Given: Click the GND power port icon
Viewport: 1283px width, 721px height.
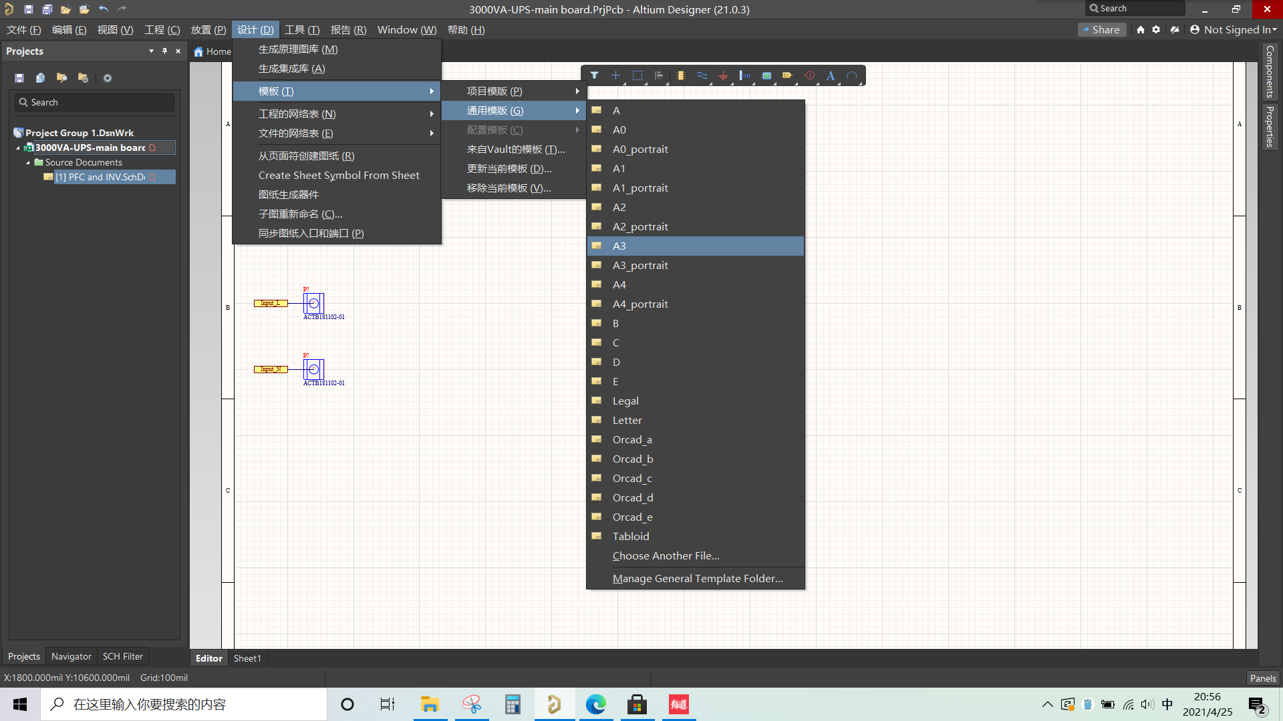Looking at the screenshot, I should 723,75.
